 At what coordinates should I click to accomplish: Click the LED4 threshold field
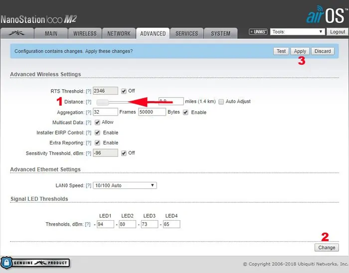pos(172,224)
